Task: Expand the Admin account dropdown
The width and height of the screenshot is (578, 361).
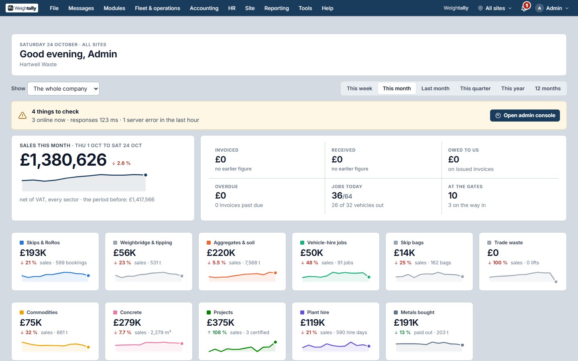Action: 552,8
